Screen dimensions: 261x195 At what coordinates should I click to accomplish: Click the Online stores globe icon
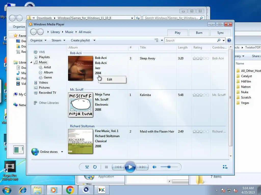click(x=35, y=152)
